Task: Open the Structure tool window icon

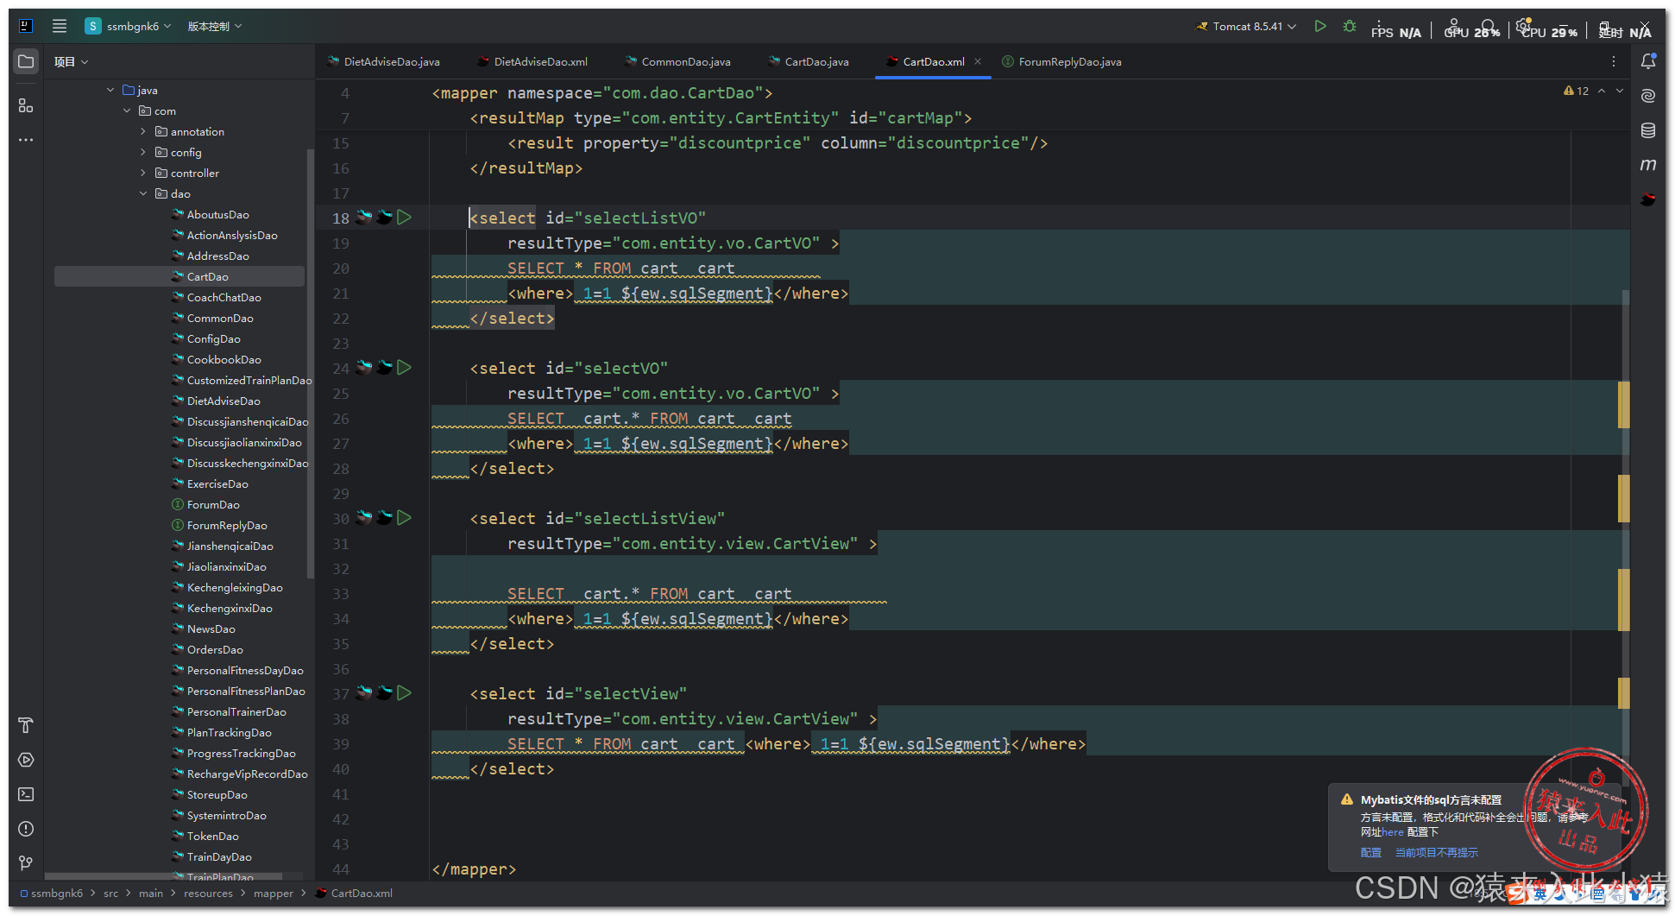Action: [26, 105]
